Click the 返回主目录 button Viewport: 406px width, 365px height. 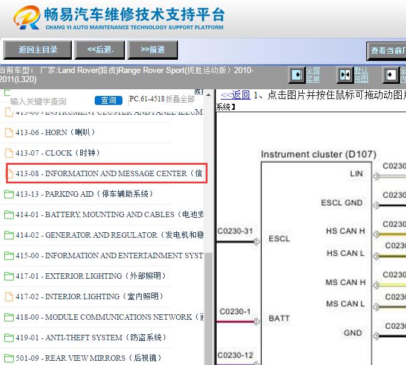tap(37, 49)
